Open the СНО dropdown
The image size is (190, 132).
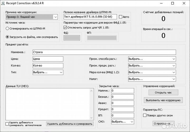[123, 122]
